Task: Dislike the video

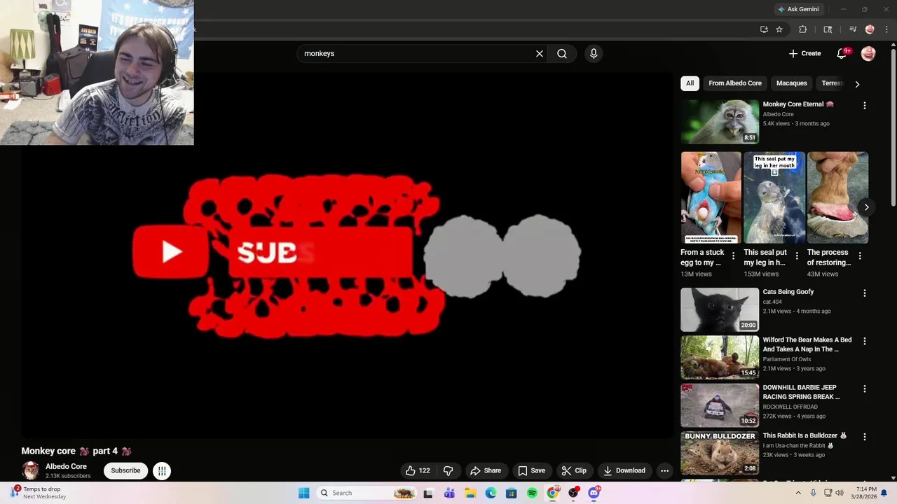Action: click(x=448, y=470)
